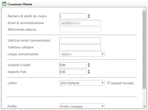The width and height of the screenshot is (148, 110).
Task: Increase the Numero di utenti da creare value
Action: click(x=89, y=15)
